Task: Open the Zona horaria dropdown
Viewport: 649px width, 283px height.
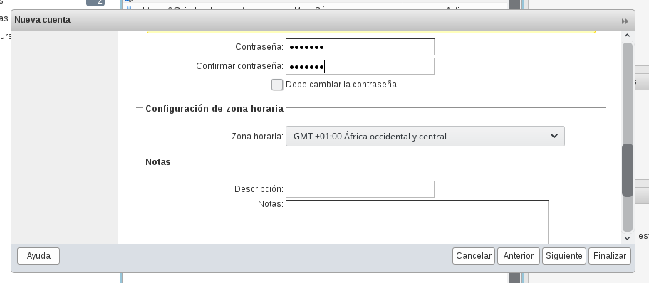Action: [x=425, y=137]
